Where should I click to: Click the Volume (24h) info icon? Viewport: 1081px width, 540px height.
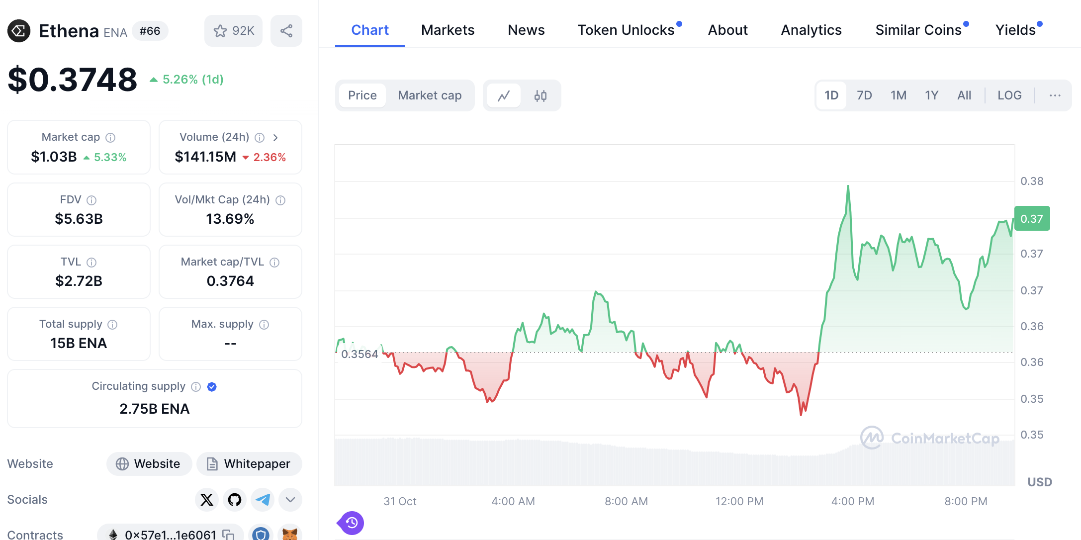coord(260,137)
